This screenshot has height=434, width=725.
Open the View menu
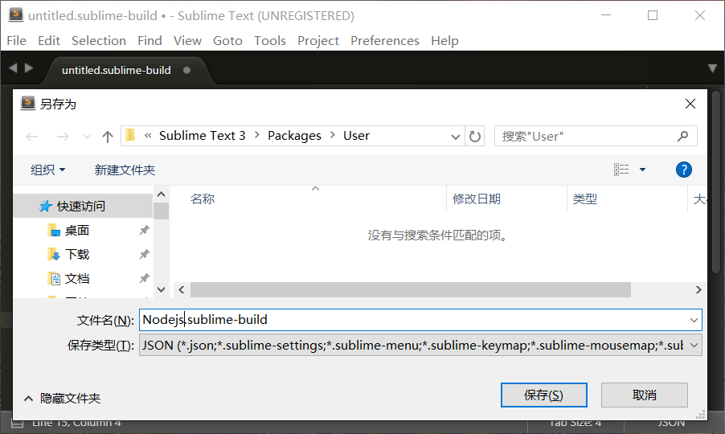click(x=187, y=41)
